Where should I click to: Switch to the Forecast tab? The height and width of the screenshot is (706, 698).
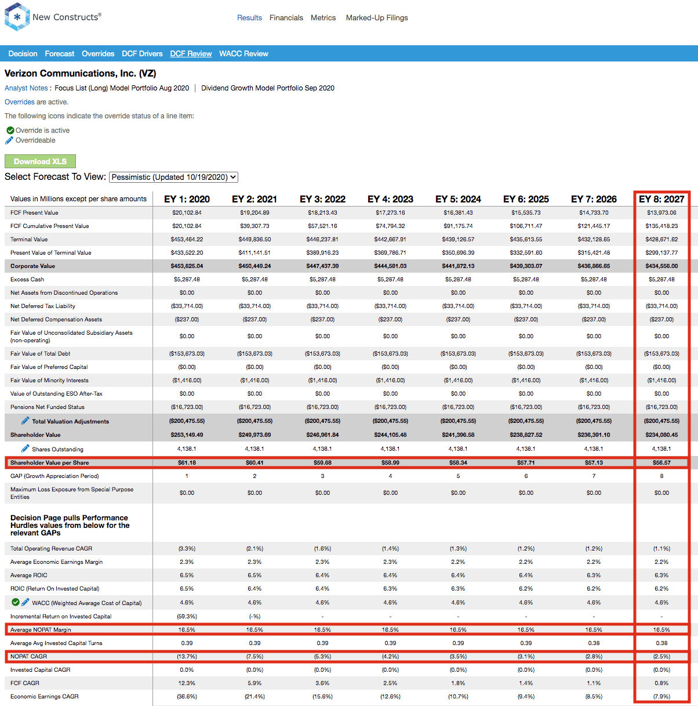[60, 53]
